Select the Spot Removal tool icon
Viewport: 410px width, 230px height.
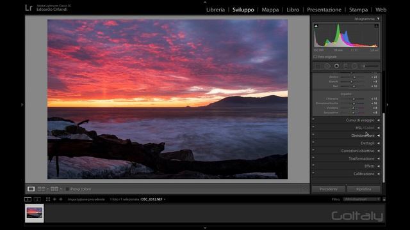click(327, 66)
